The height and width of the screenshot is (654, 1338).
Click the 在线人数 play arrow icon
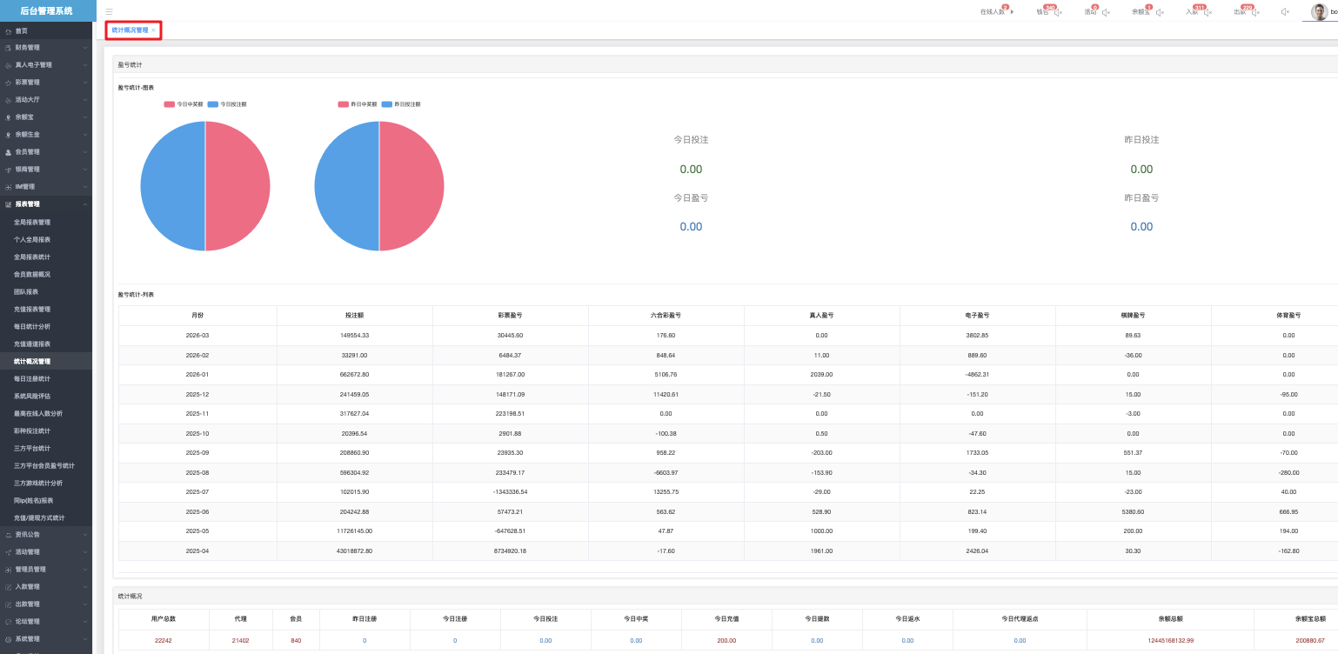click(x=1012, y=12)
